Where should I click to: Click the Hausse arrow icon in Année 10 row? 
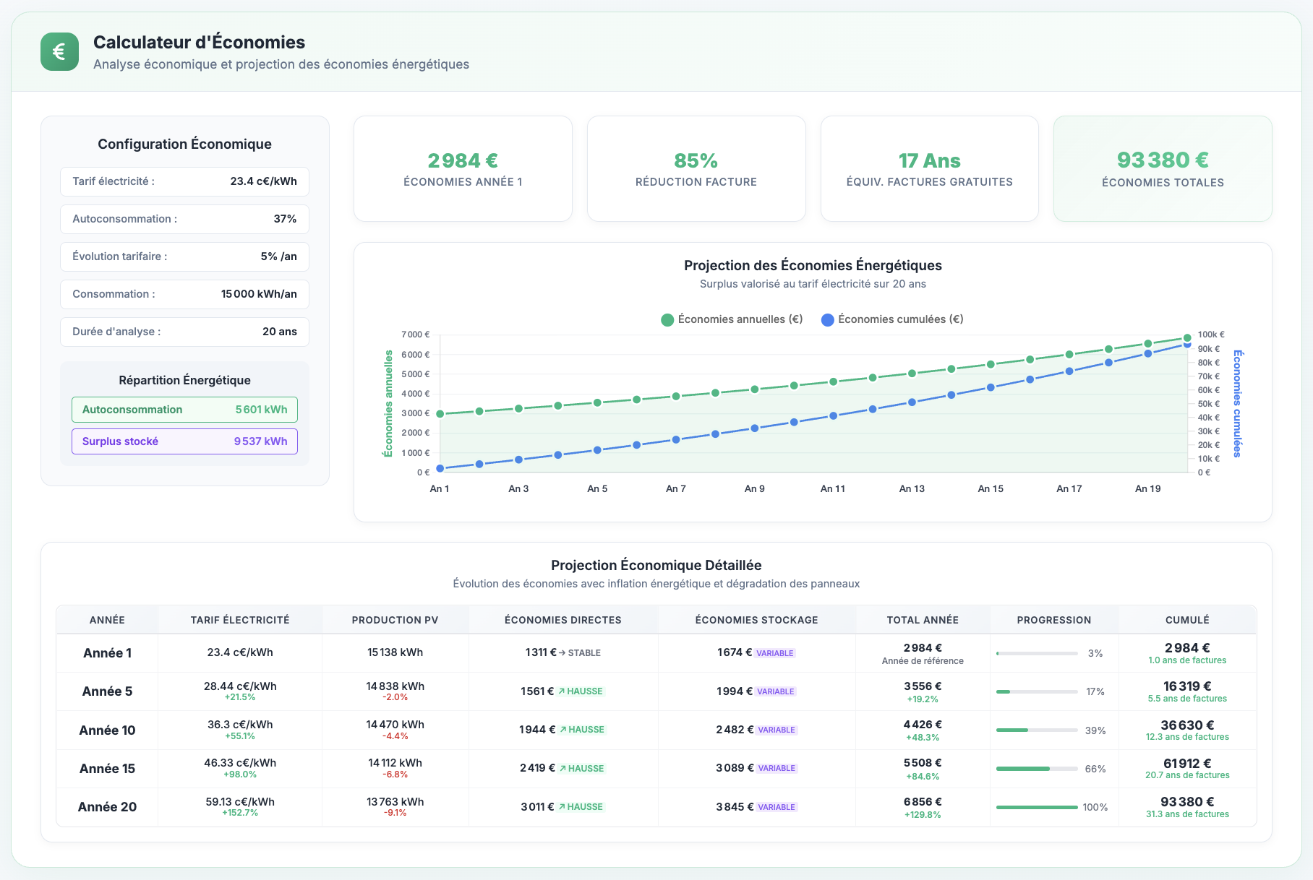(x=563, y=730)
